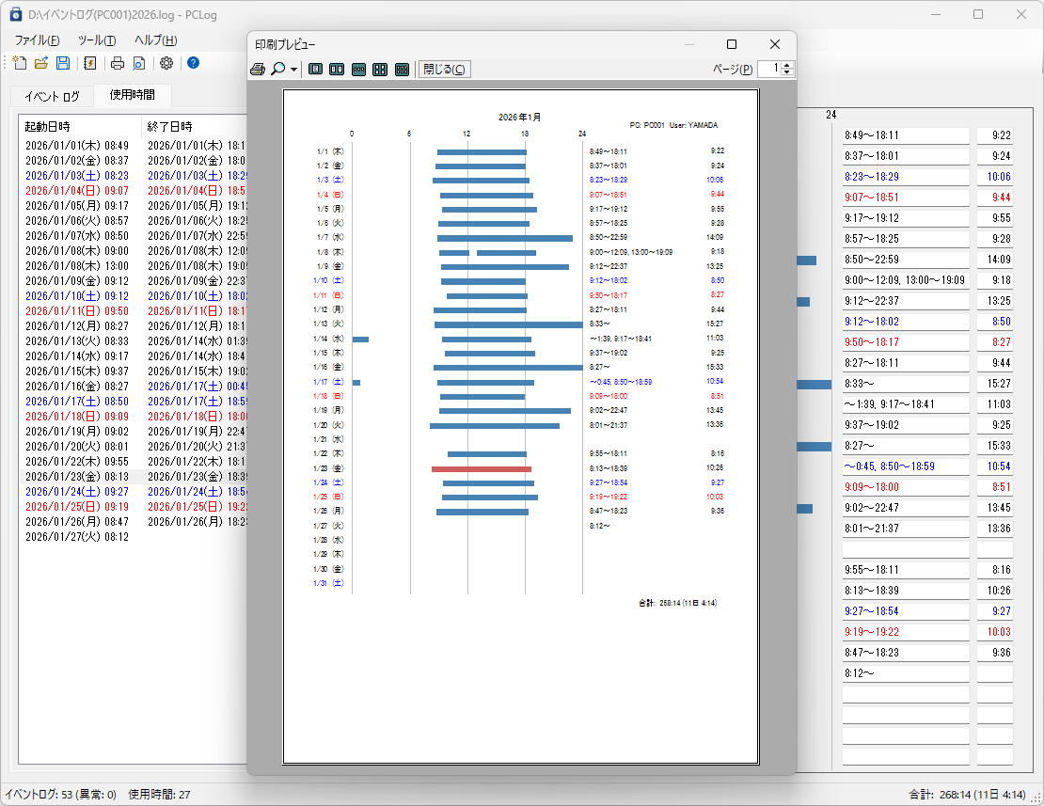Click the save floppy disk icon
1044x806 pixels.
click(x=63, y=63)
